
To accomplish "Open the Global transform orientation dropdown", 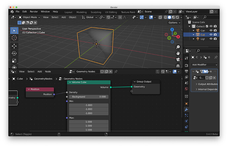I will [90, 17].
